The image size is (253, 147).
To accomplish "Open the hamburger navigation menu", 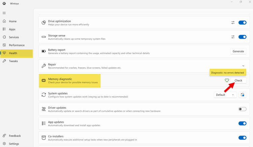I will coord(4,13).
